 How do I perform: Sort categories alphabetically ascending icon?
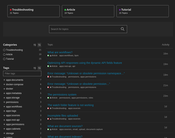click(35, 45)
